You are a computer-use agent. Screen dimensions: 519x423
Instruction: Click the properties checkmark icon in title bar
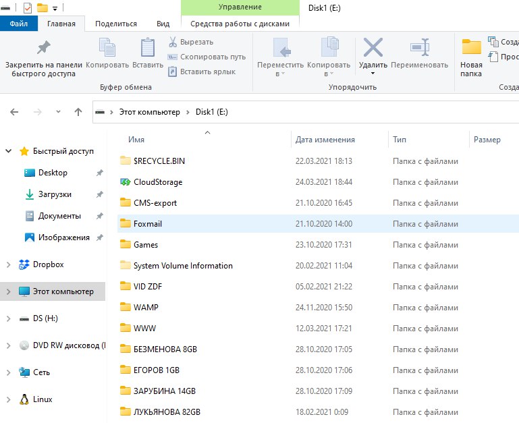[28, 7]
